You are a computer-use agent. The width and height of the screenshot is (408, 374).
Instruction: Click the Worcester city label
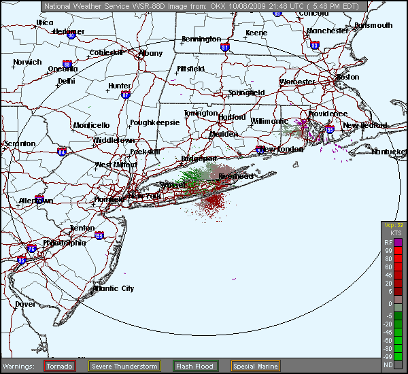tap(297, 82)
